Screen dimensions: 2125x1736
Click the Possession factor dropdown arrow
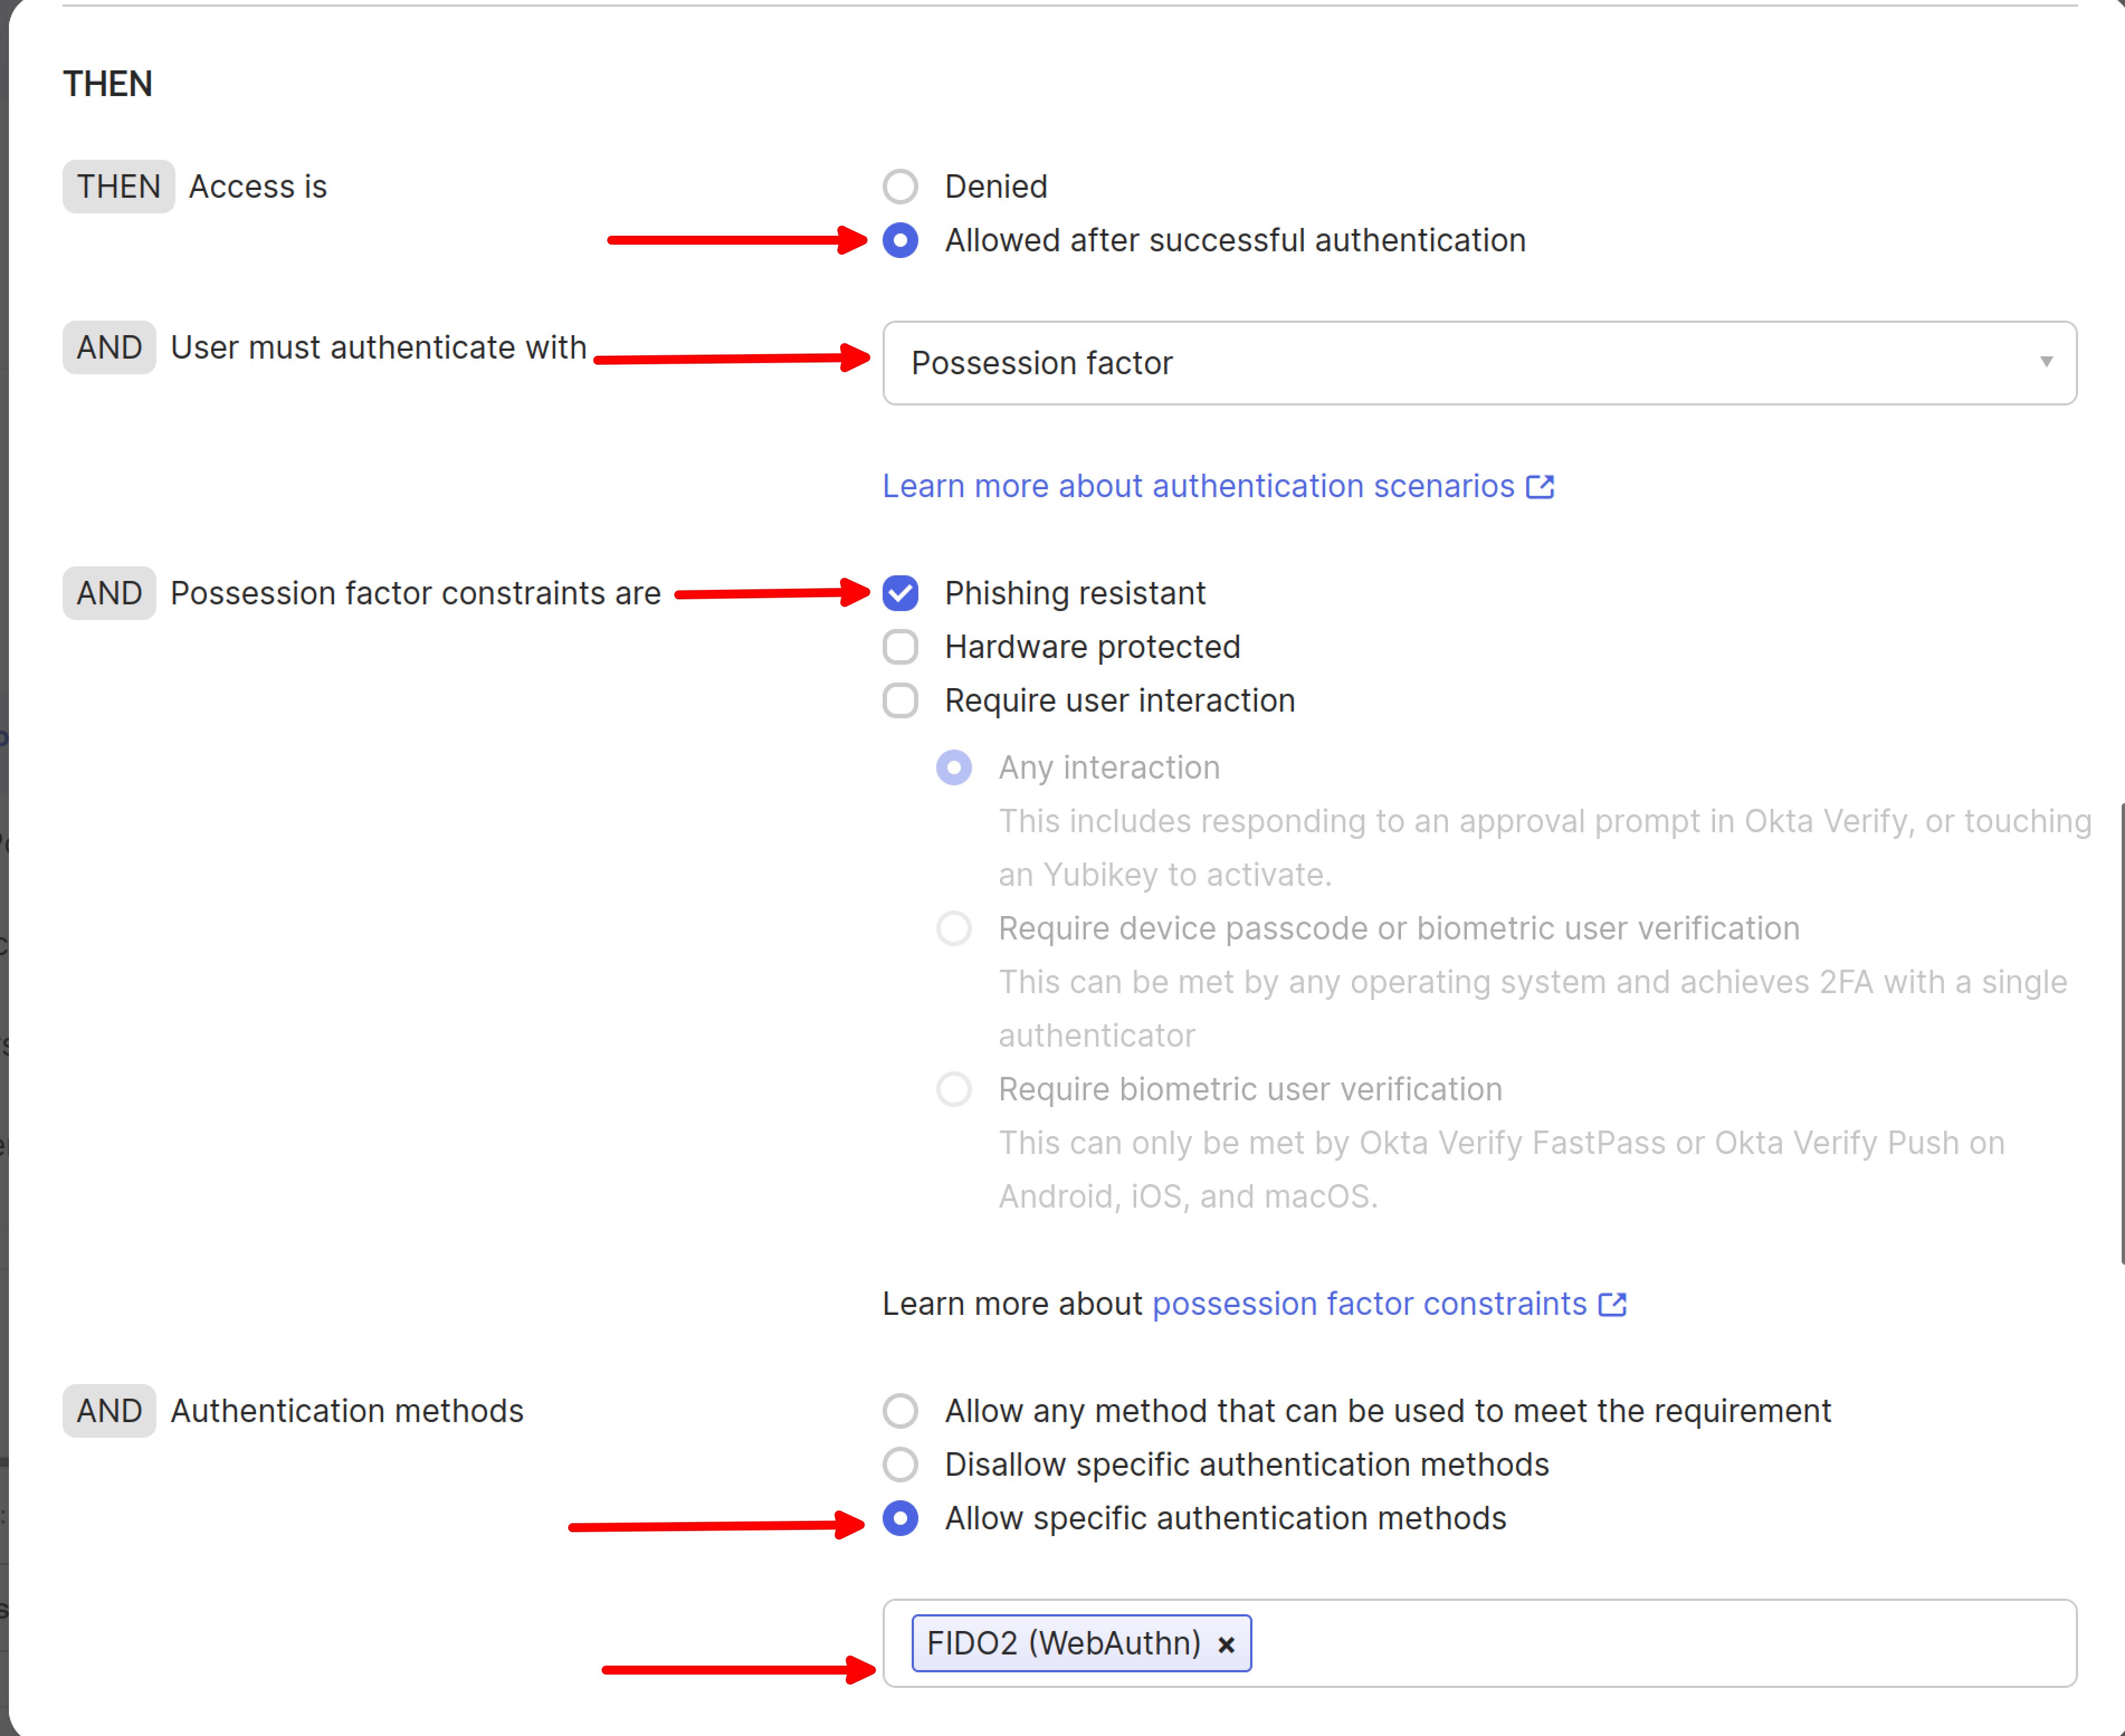point(2046,362)
